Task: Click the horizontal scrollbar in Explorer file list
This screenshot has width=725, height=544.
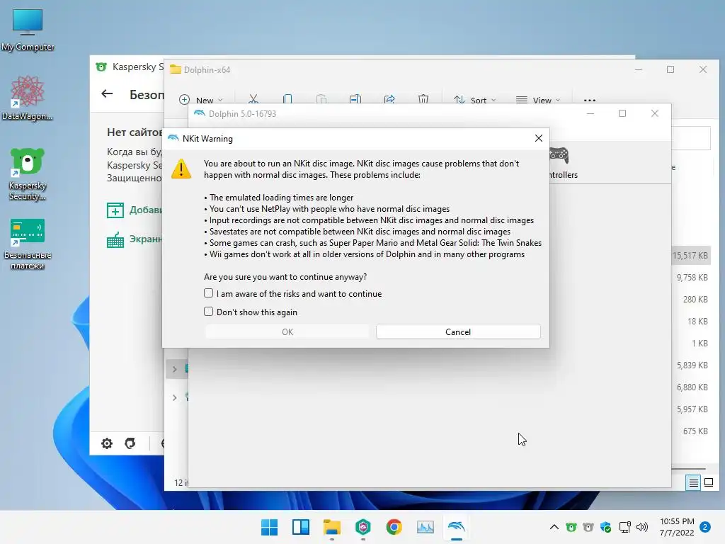Action: [x=688, y=469]
